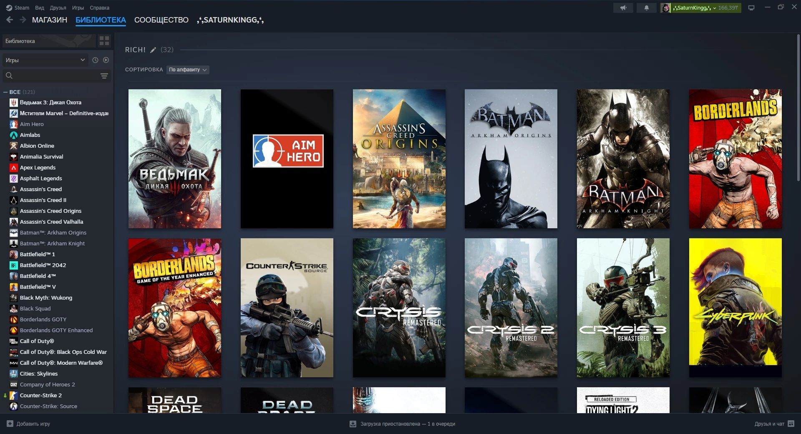801x434 pixels.
Task: Open Borderlands Game of the Year Enhanced cover
Action: click(x=175, y=308)
